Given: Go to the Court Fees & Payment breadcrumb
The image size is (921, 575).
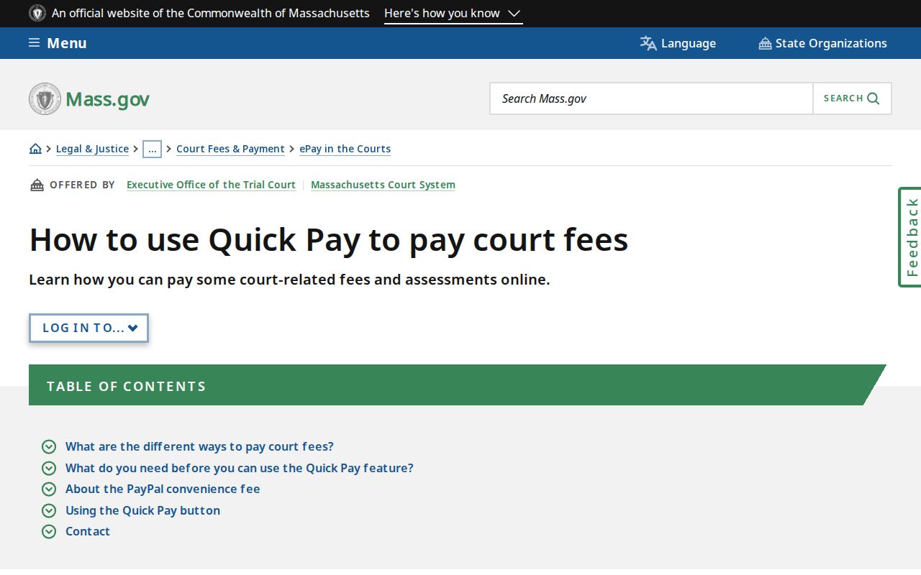Looking at the screenshot, I should 230,149.
